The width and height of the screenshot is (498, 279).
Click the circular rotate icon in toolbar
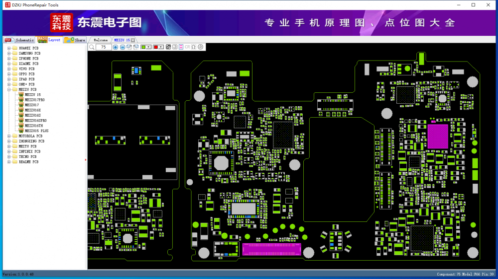point(201,47)
